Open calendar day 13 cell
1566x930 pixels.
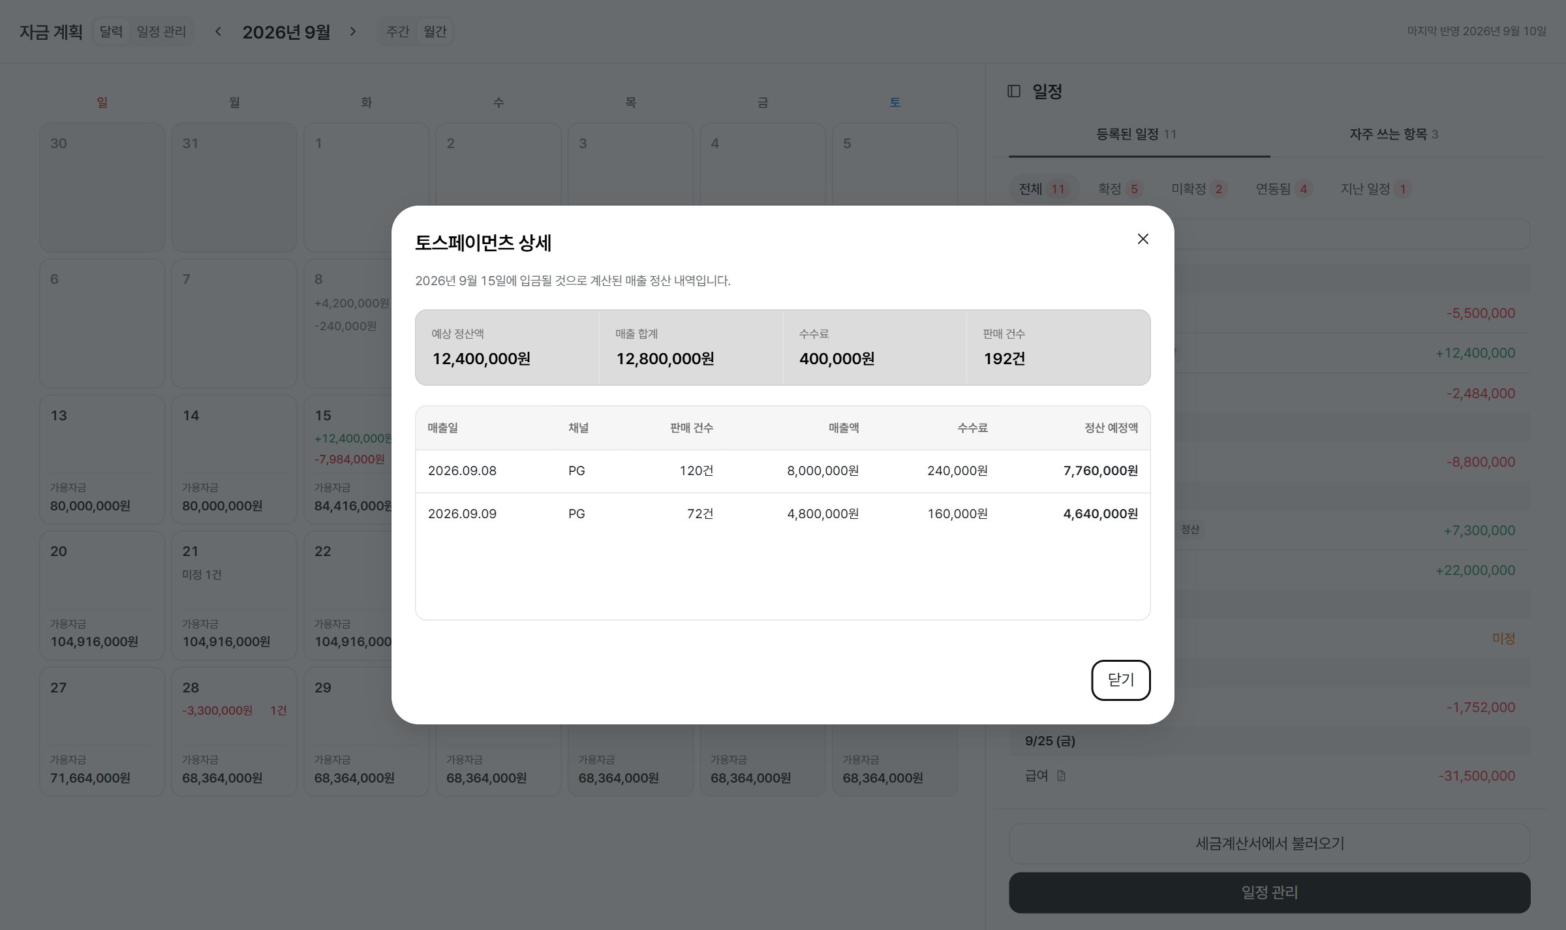point(102,459)
